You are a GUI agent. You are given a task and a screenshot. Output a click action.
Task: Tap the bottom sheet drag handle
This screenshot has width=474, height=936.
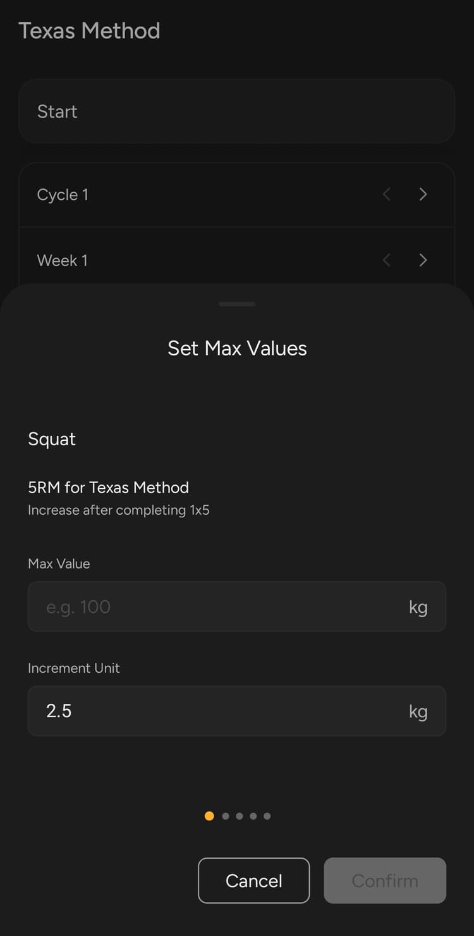[x=237, y=304]
